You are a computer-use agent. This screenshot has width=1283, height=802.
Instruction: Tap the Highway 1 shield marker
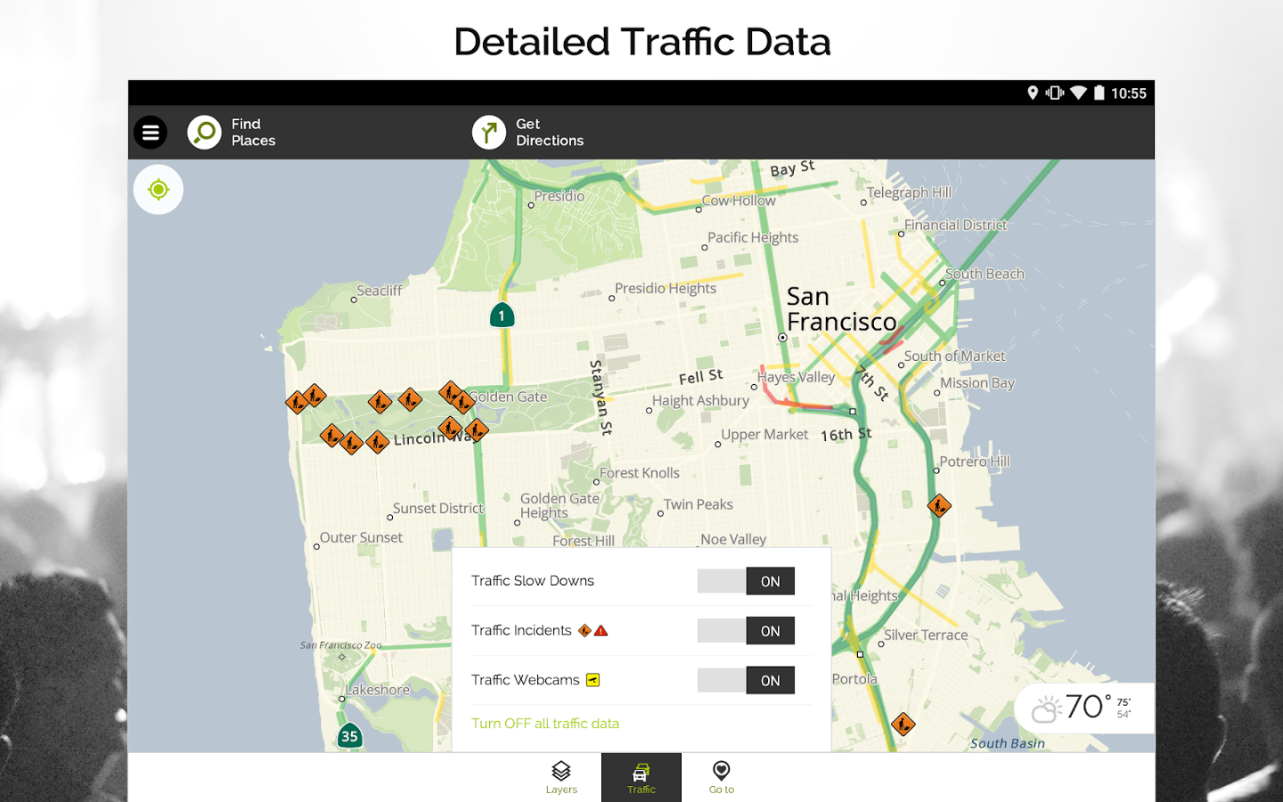(x=502, y=315)
